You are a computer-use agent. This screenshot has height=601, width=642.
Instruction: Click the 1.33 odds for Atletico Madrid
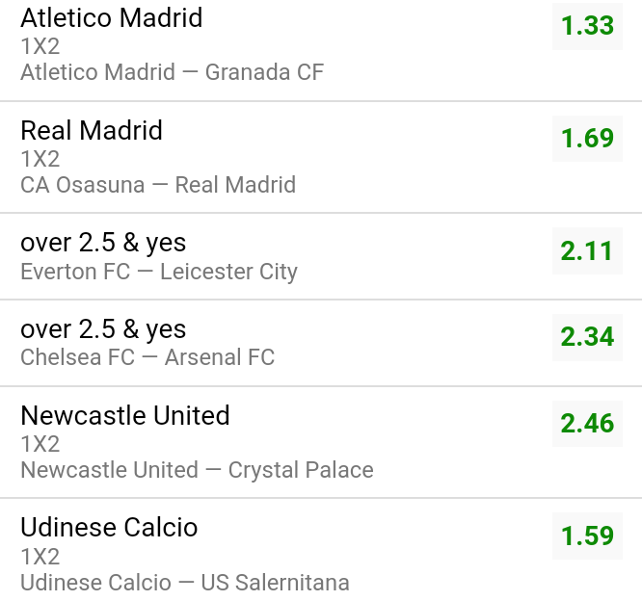click(587, 26)
